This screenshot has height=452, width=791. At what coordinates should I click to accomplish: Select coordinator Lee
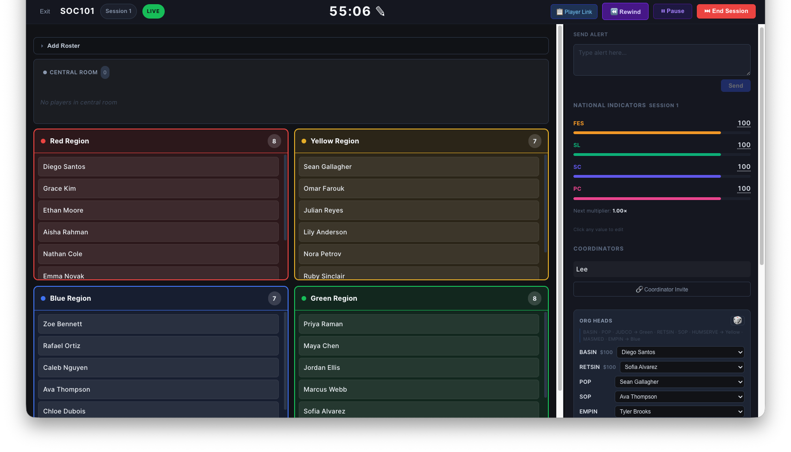(662, 269)
